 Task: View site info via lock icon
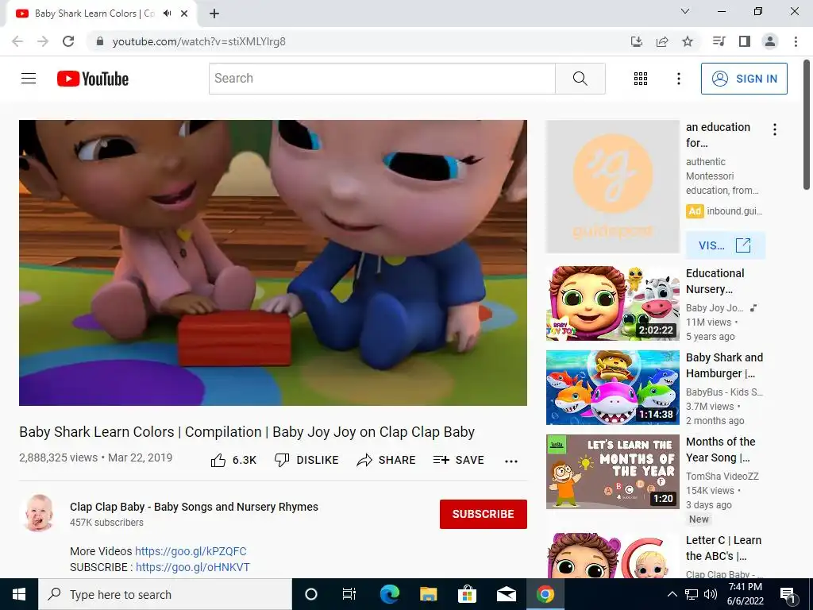point(100,41)
